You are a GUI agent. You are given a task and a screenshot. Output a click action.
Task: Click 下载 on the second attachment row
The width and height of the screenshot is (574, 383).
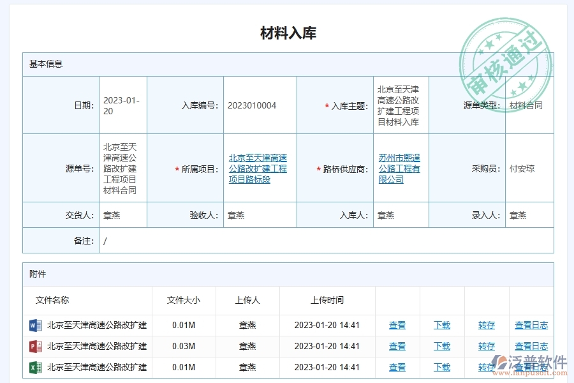pyautogui.click(x=442, y=346)
